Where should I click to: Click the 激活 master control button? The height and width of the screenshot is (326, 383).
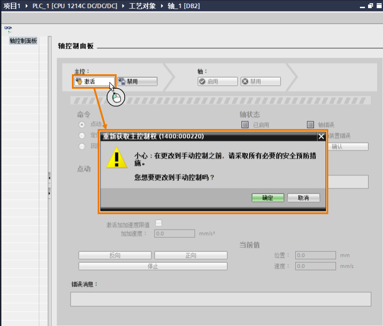(x=95, y=81)
